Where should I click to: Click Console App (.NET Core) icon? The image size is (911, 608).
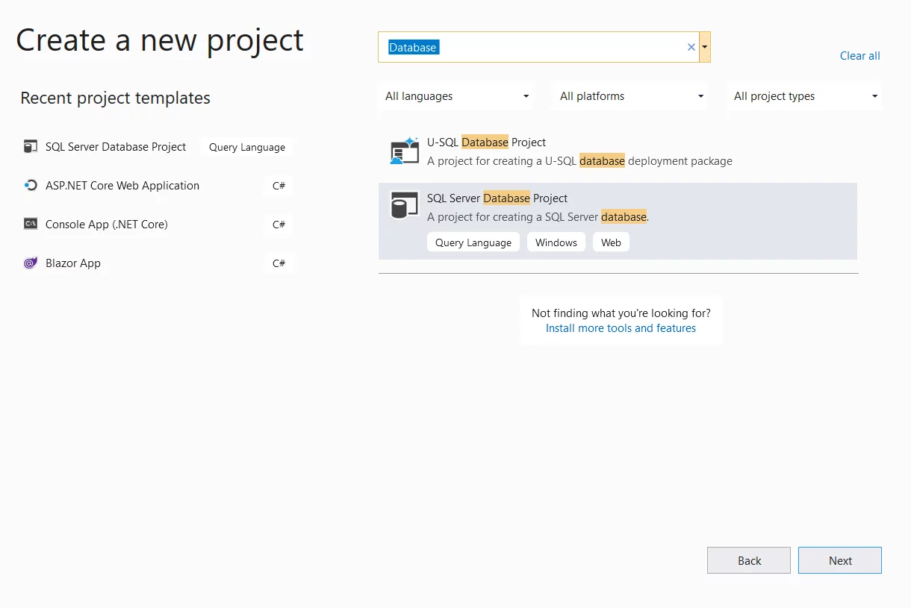(x=31, y=225)
